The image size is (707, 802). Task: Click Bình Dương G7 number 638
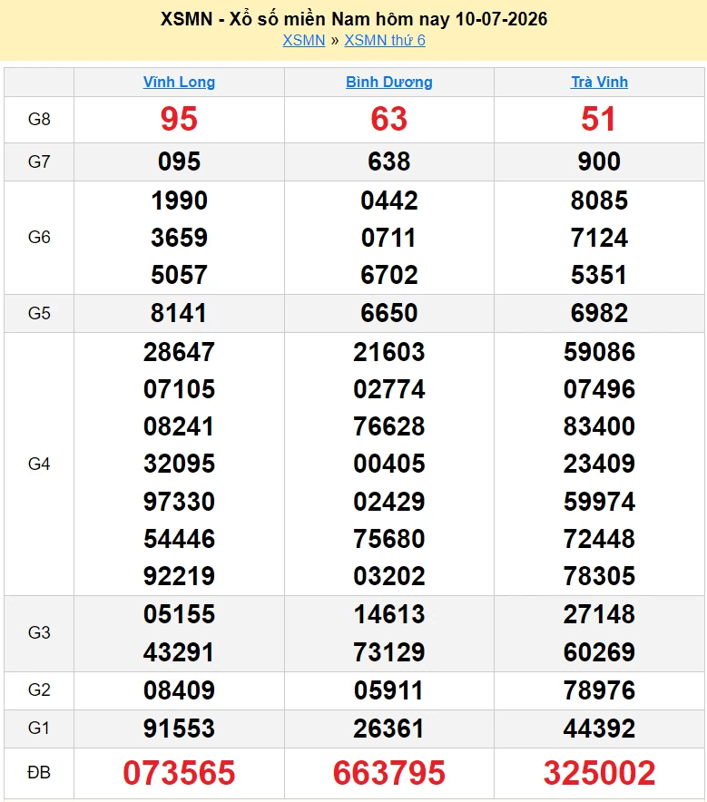click(x=389, y=161)
